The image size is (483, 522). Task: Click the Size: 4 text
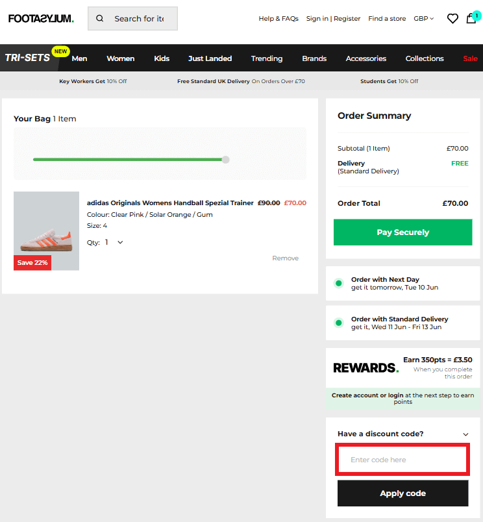tap(97, 226)
